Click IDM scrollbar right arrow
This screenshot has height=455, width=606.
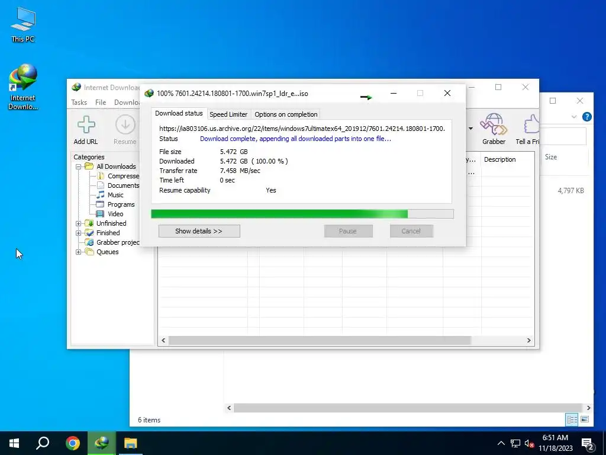tap(528, 341)
